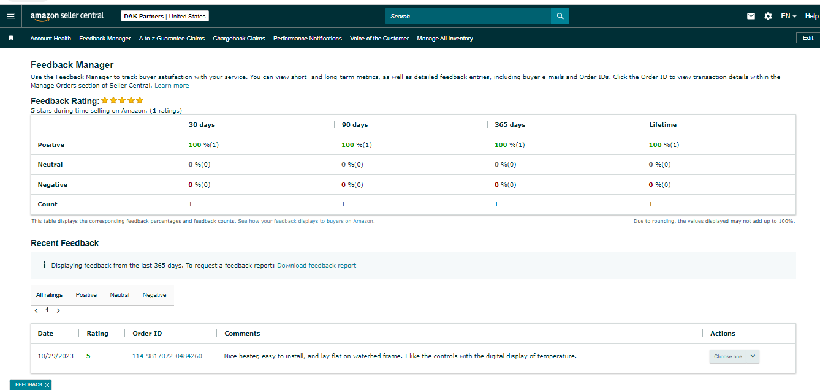Screen dimensions: 820x390
Task: Click the Learn more link
Action: point(172,86)
